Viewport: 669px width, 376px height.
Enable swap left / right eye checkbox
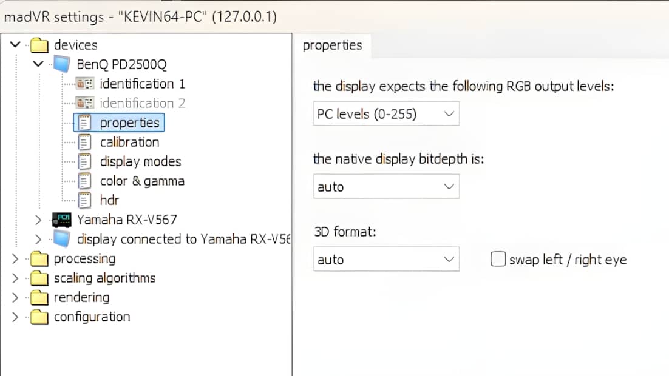click(x=498, y=260)
